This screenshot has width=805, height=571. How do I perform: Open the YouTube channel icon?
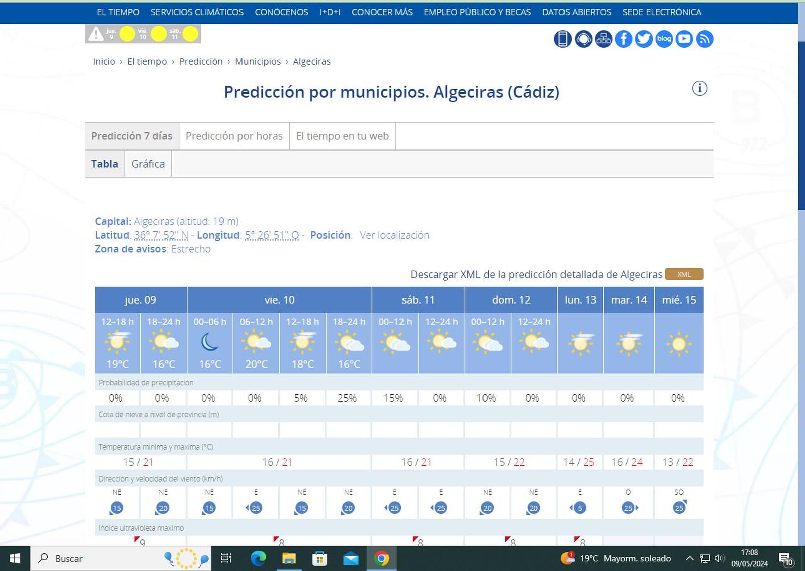tap(684, 39)
